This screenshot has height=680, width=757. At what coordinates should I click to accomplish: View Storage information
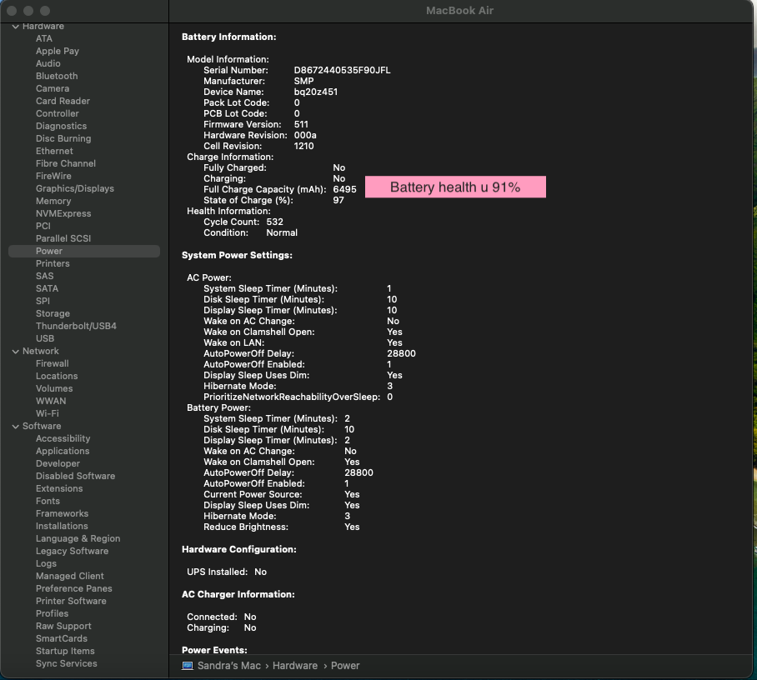pos(53,313)
